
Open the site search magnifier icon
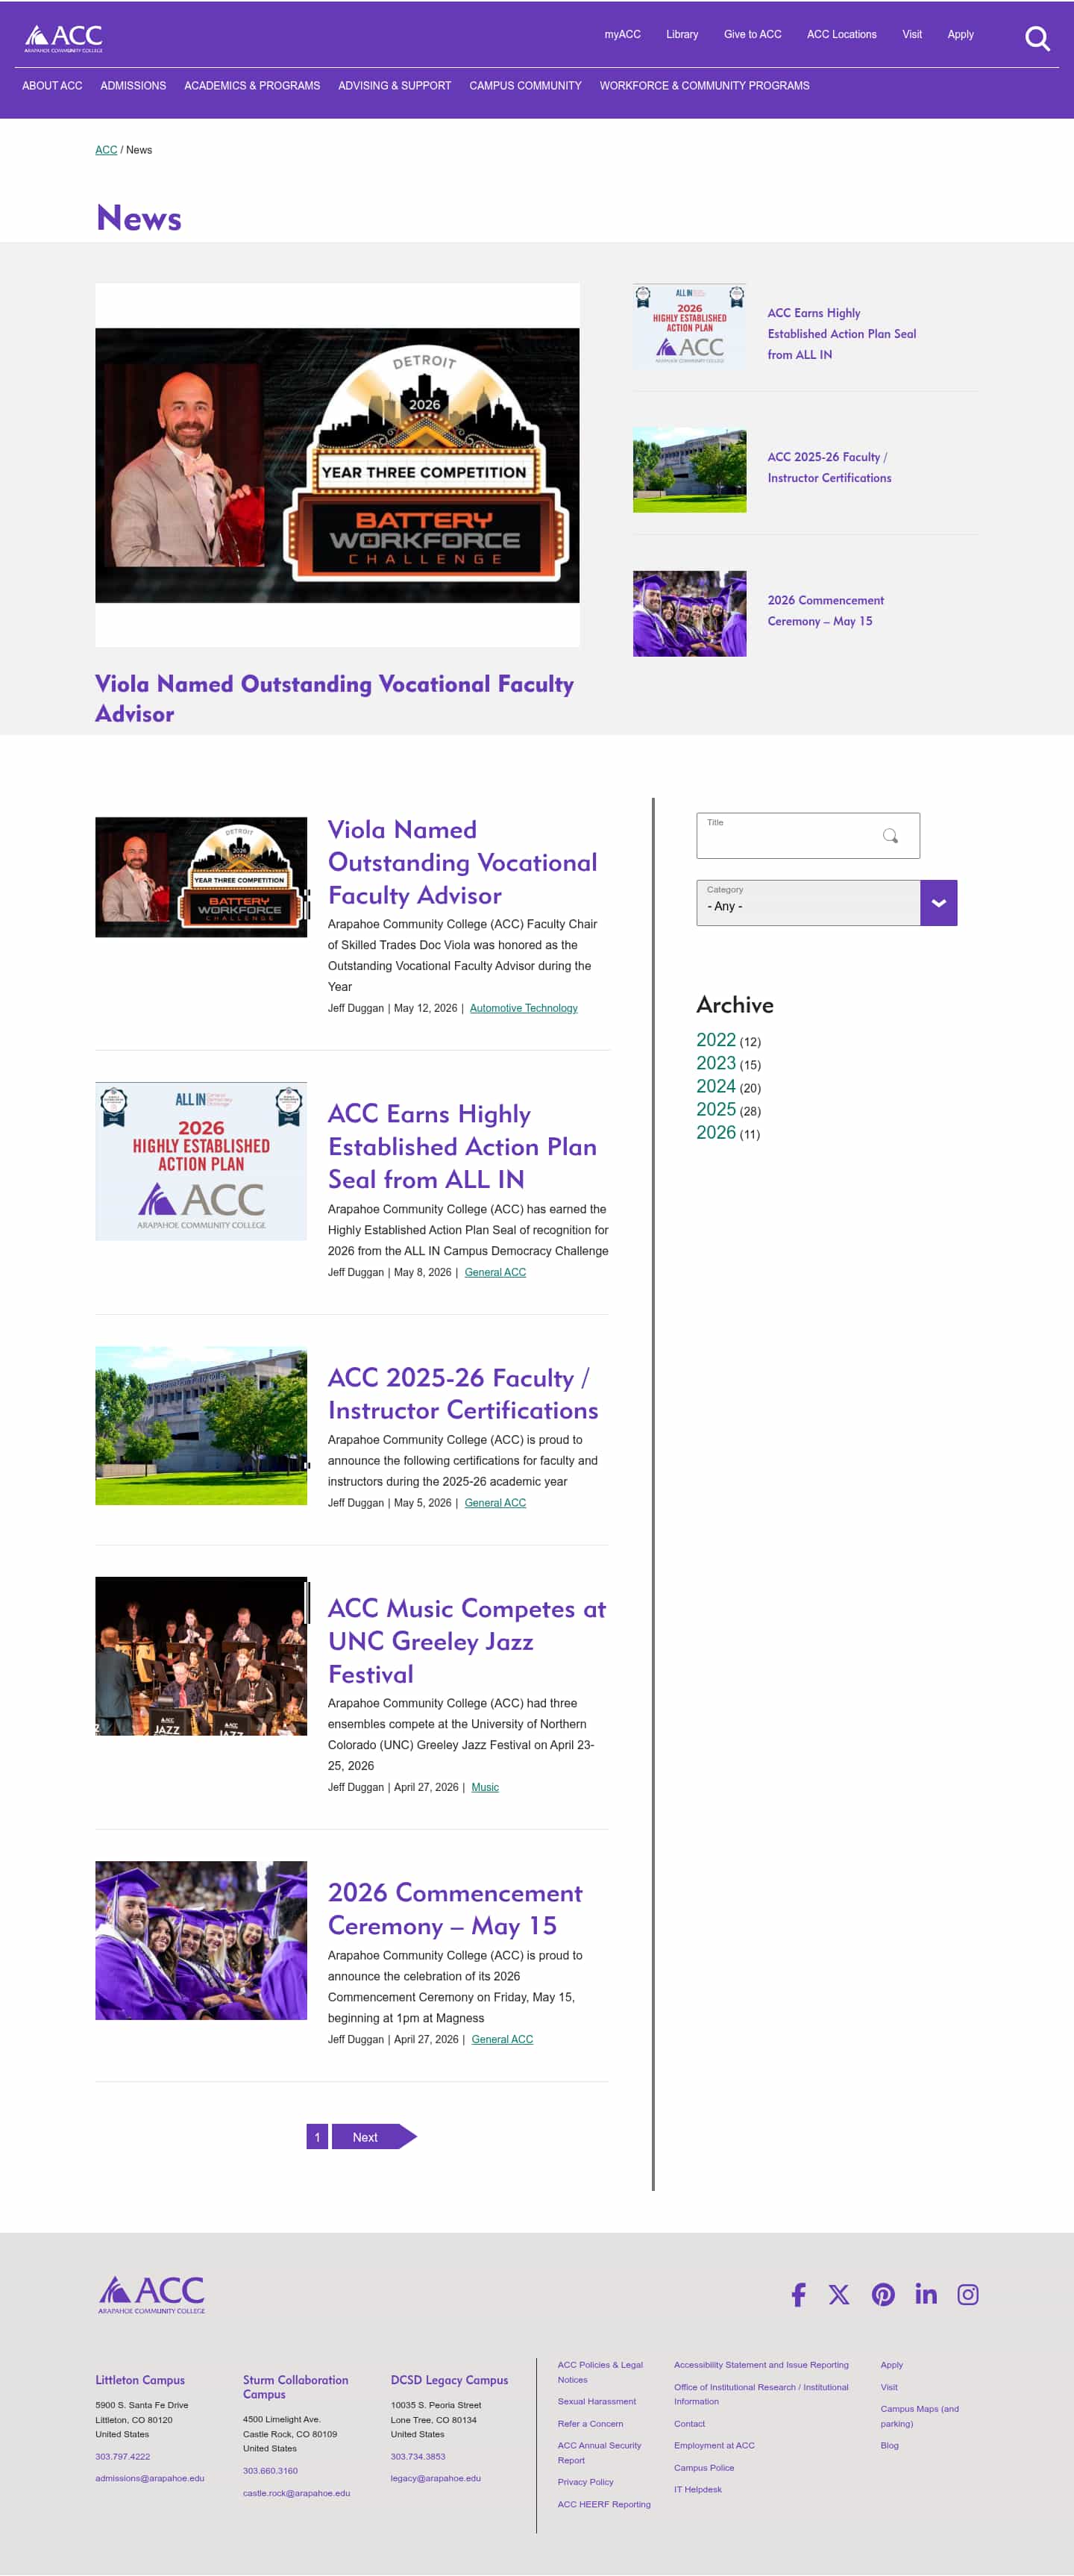1037,39
